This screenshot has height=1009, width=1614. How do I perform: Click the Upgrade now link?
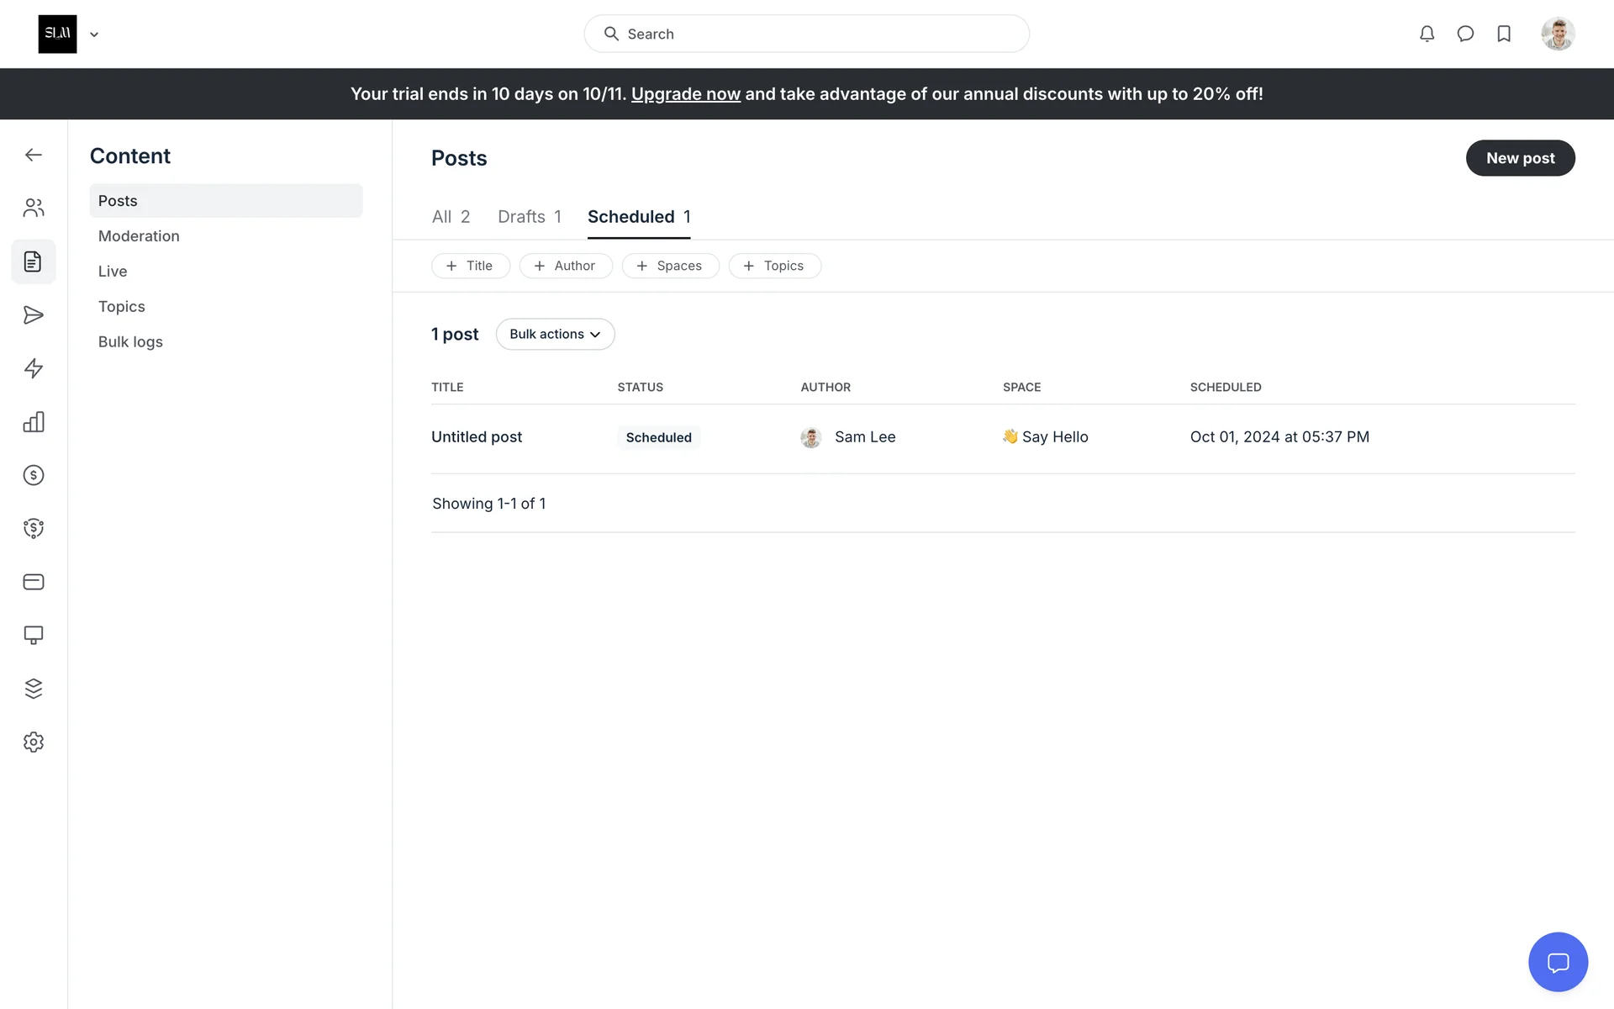coord(685,94)
